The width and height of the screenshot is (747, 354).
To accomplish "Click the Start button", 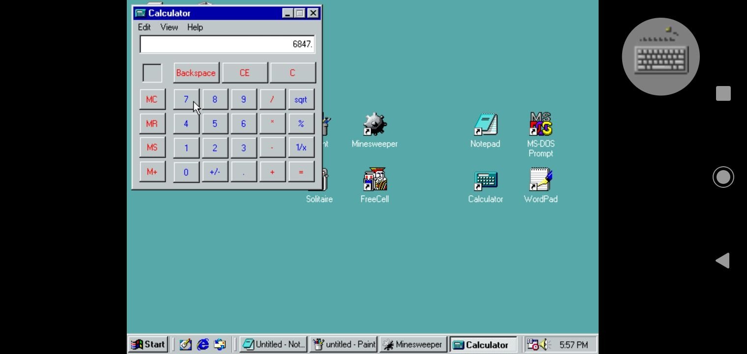I will pyautogui.click(x=148, y=344).
